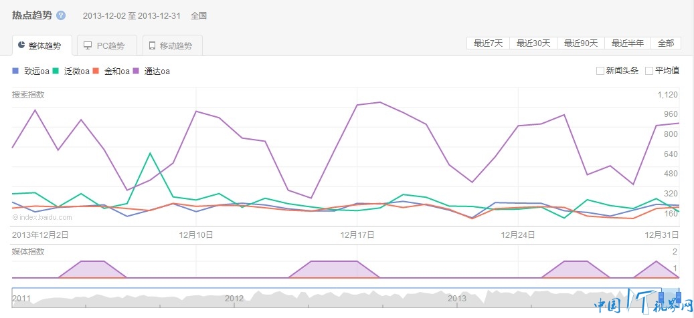Click the help question mark icon

click(61, 15)
